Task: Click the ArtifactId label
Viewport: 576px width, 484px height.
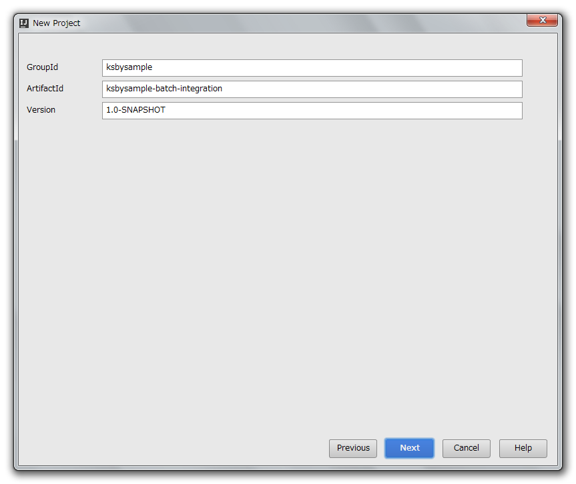Action: tap(45, 89)
